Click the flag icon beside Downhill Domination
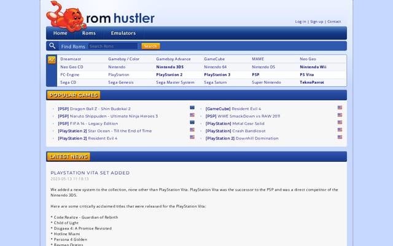This screenshot has width=393, height=246. coord(340,137)
